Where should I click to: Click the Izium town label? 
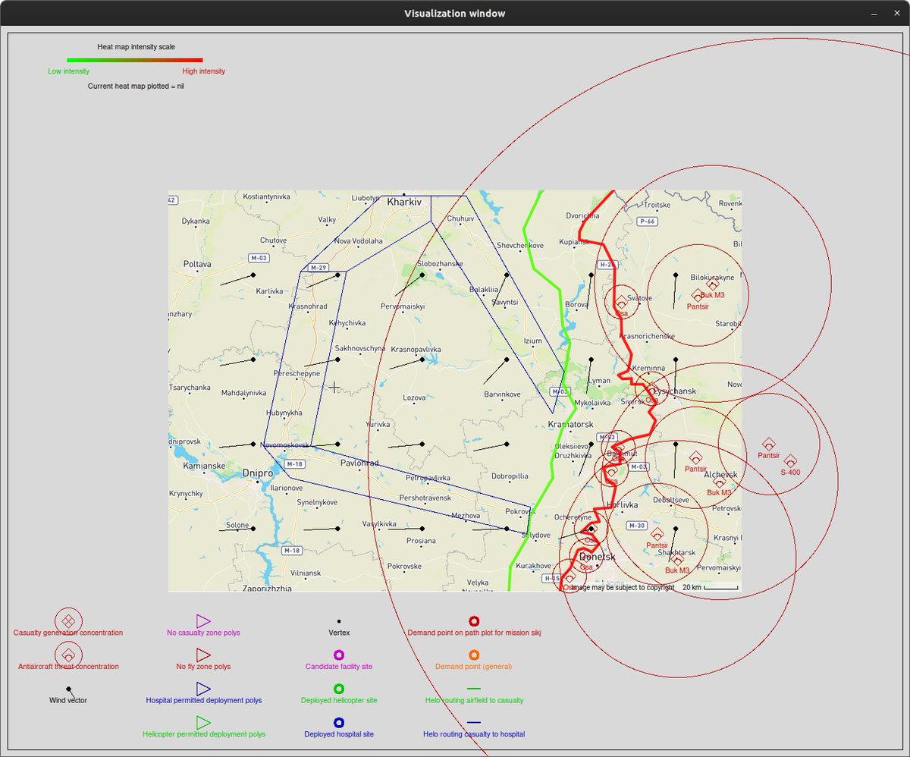pyautogui.click(x=533, y=341)
